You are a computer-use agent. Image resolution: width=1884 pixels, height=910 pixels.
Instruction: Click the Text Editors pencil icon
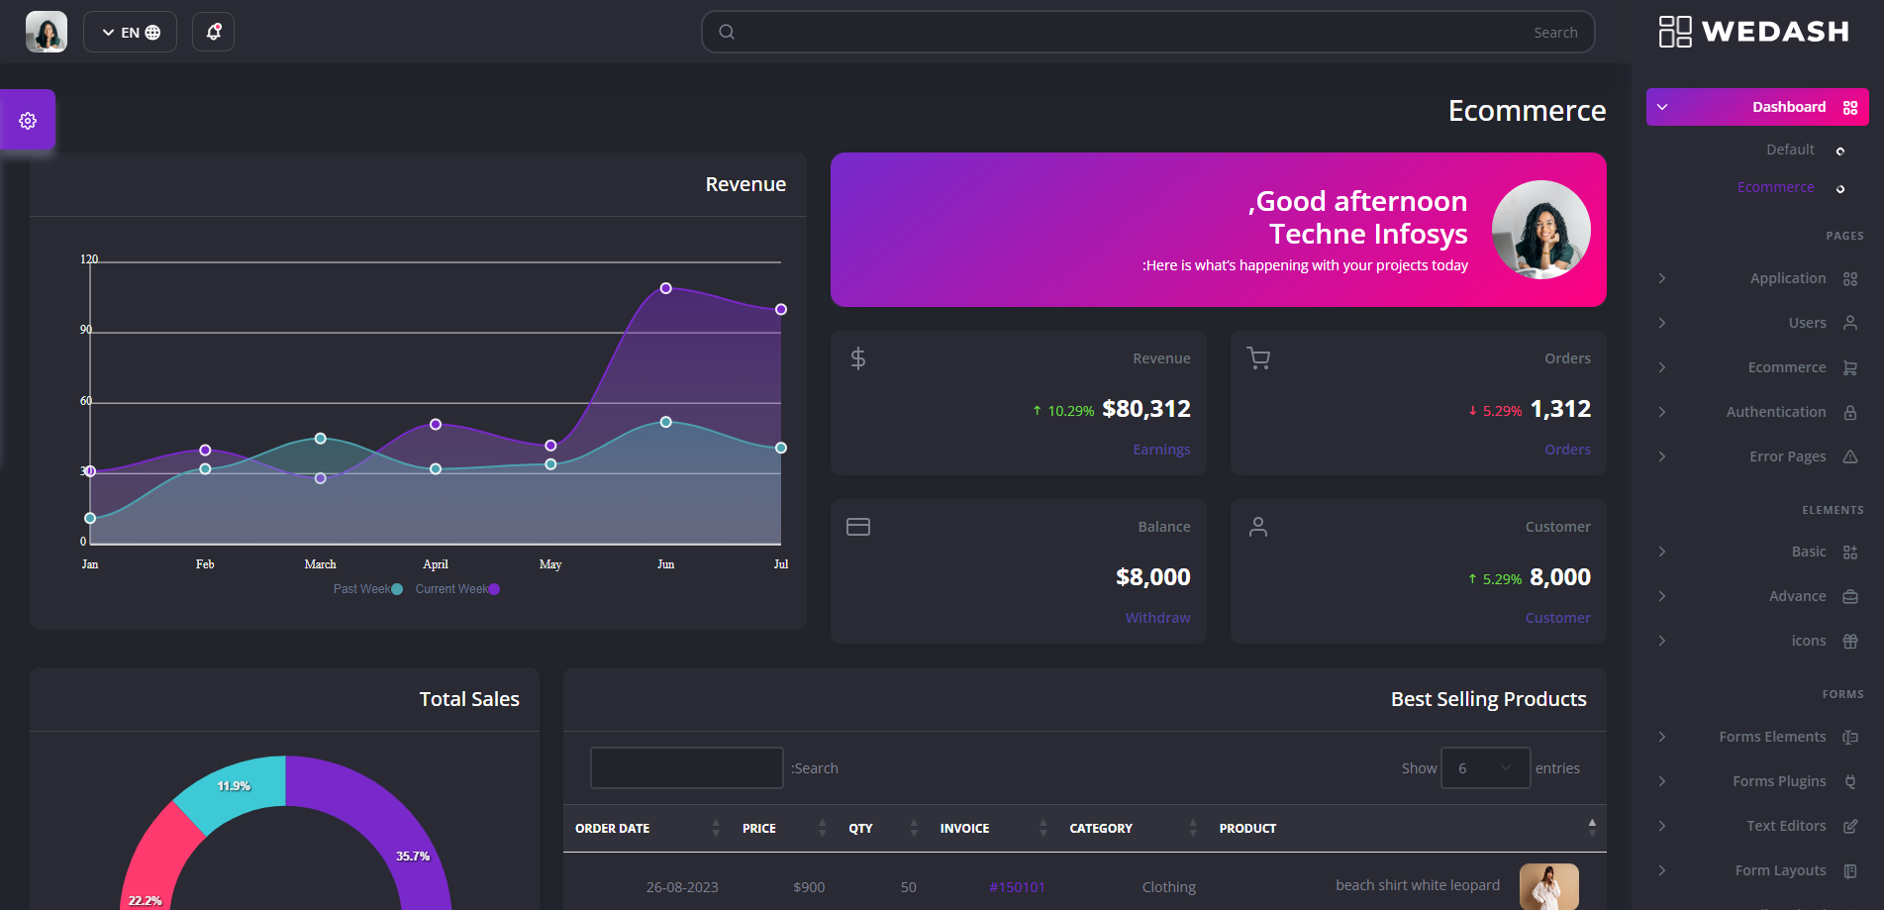pos(1849,826)
